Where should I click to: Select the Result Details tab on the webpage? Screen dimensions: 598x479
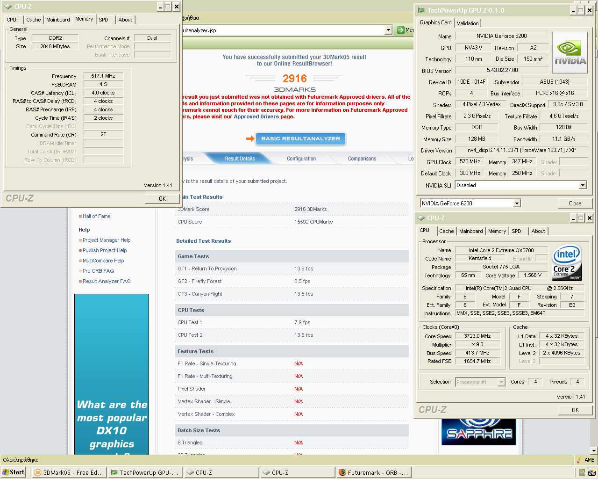point(240,159)
